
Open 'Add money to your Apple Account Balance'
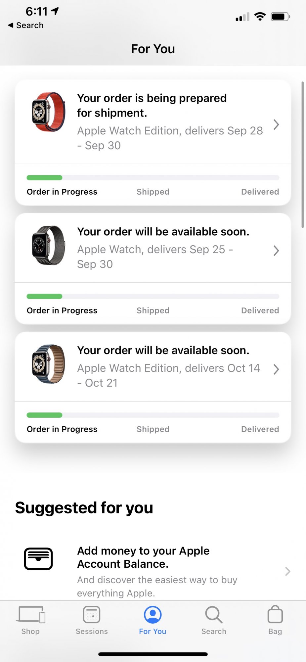[143, 557]
